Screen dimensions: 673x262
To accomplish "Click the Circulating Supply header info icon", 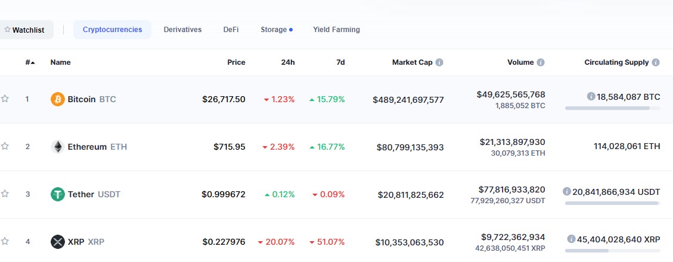I will (656, 62).
